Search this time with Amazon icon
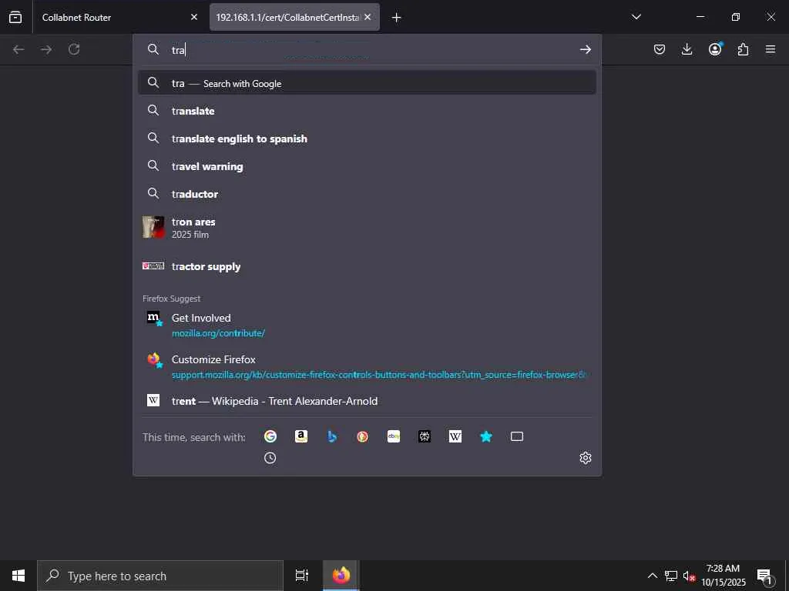Image resolution: width=789 pixels, height=591 pixels. click(301, 436)
